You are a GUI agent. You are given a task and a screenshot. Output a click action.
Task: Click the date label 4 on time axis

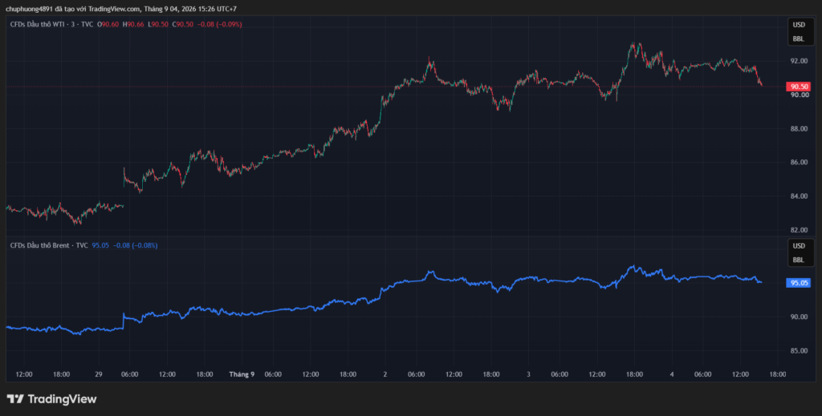pos(672,374)
